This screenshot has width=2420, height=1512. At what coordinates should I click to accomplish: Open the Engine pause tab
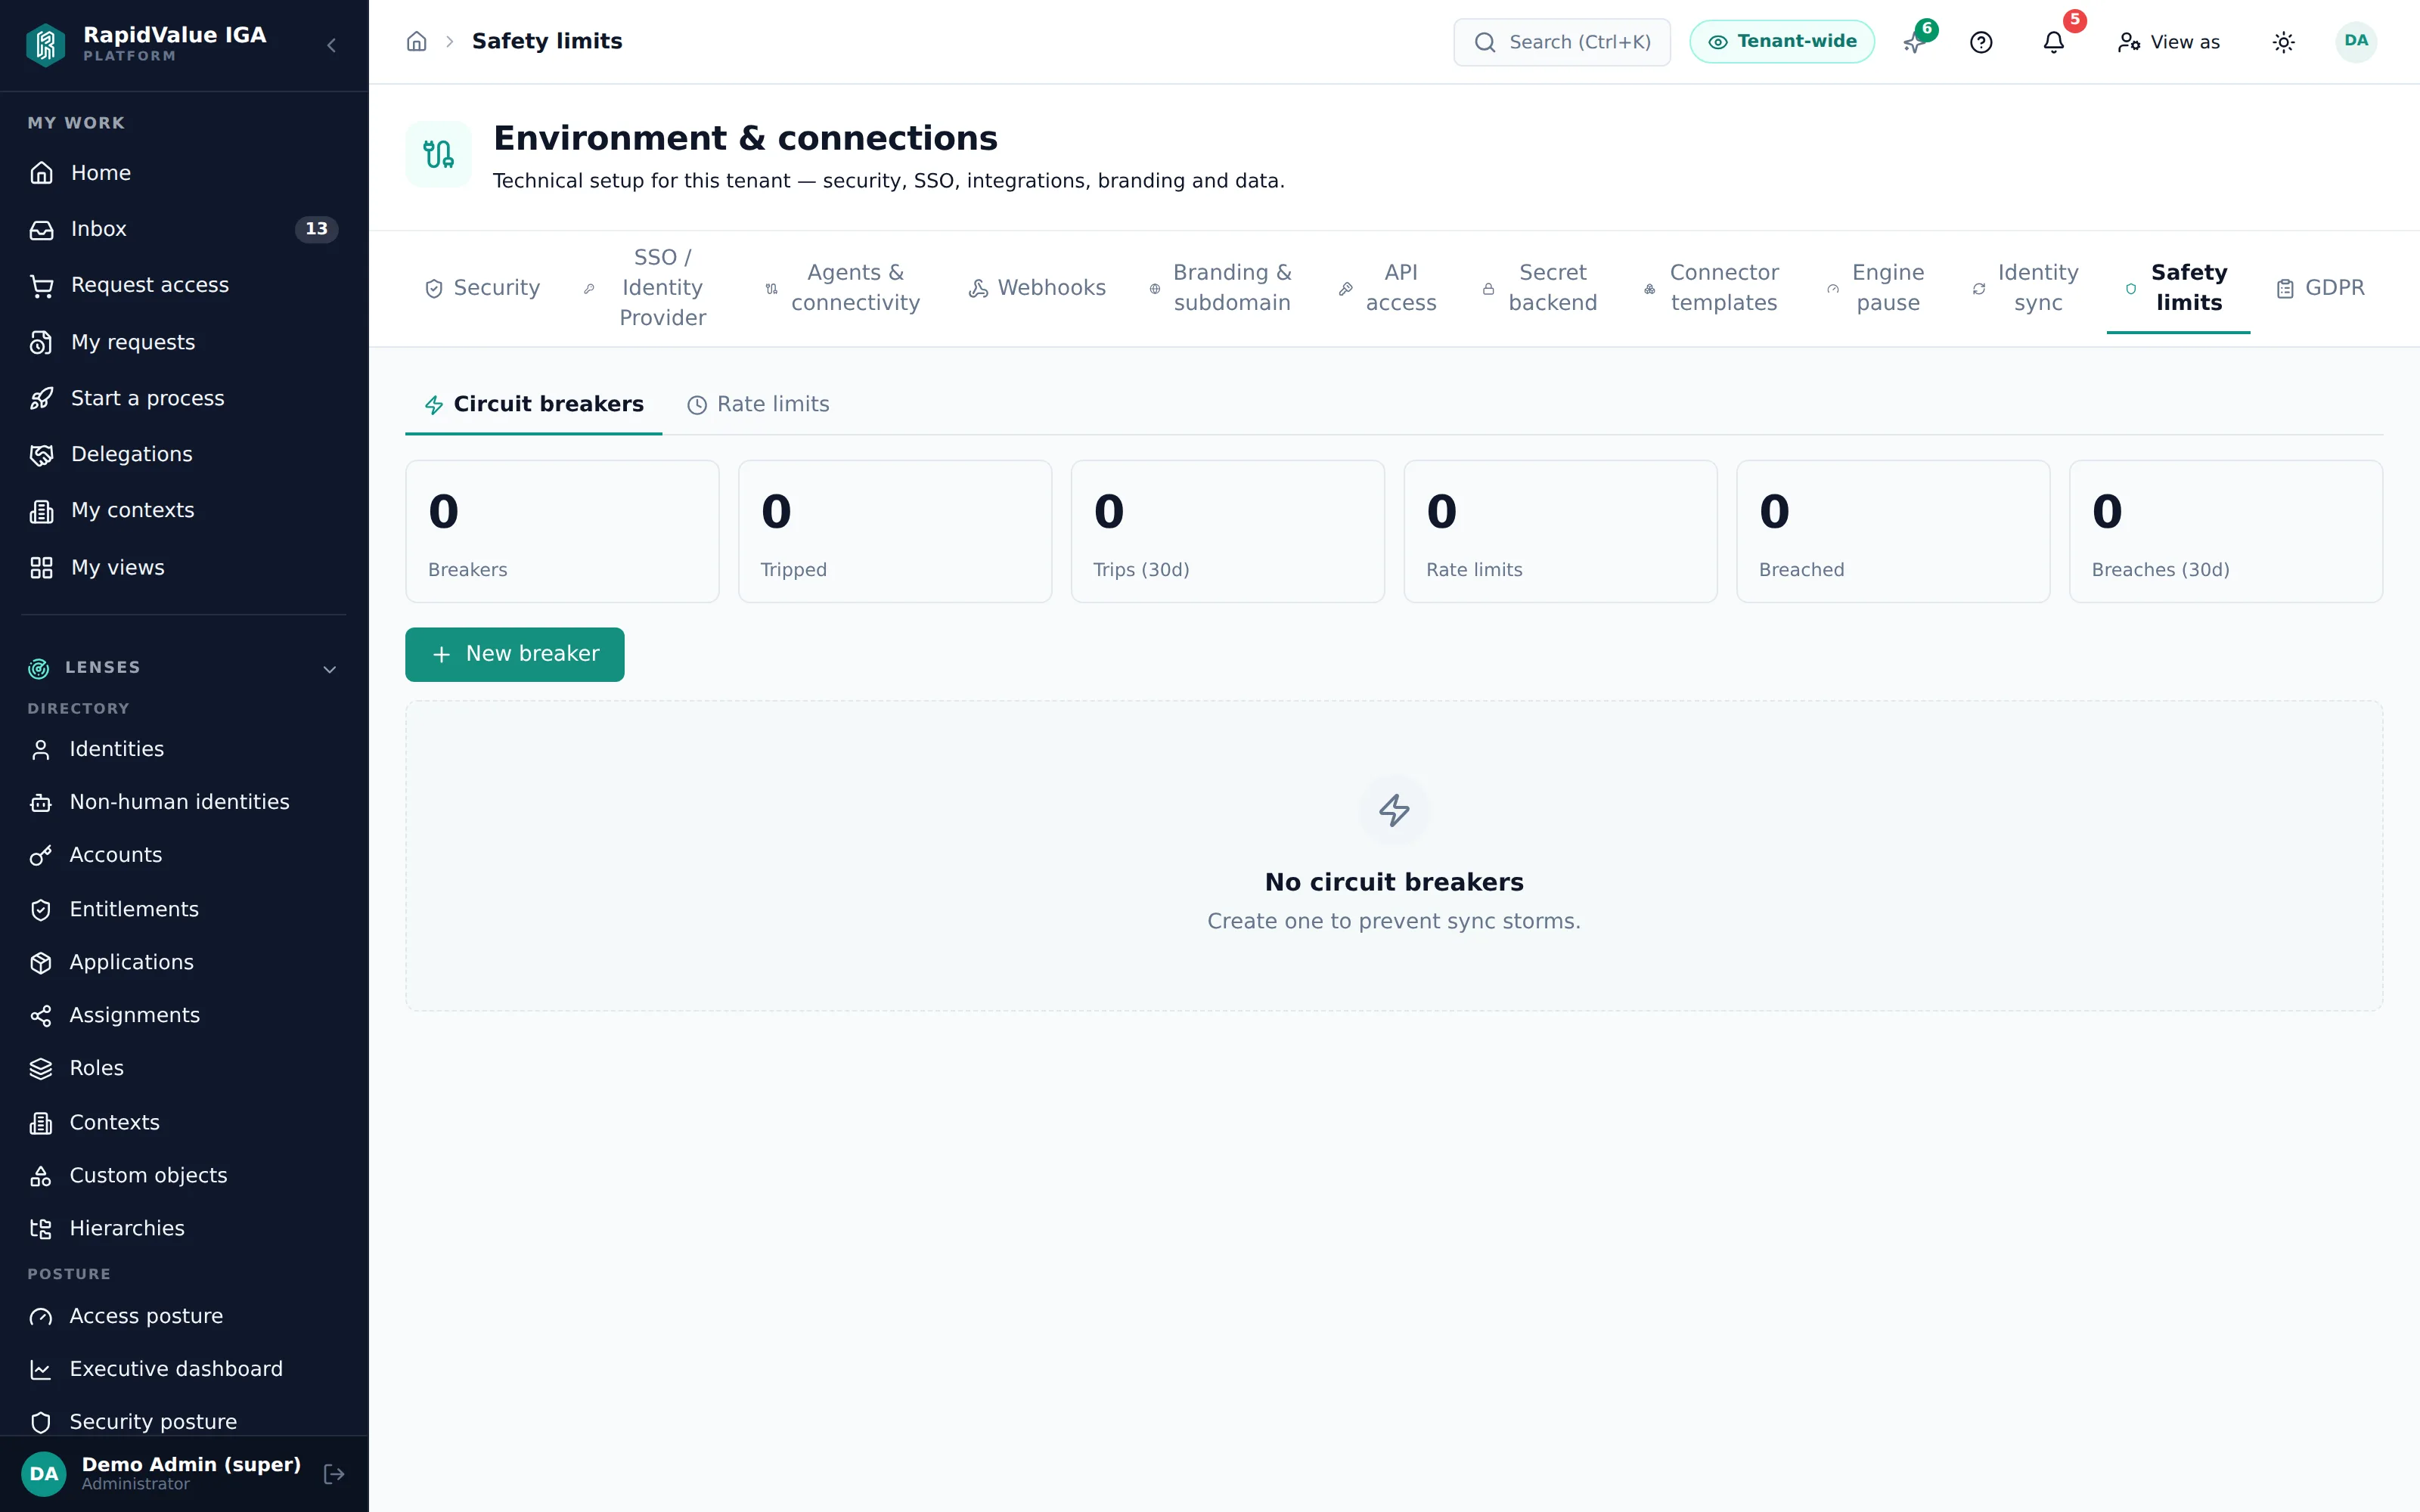(x=1876, y=288)
